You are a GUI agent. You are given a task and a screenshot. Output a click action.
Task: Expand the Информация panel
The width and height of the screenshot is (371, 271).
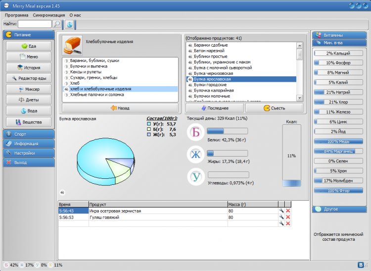(x=29, y=144)
